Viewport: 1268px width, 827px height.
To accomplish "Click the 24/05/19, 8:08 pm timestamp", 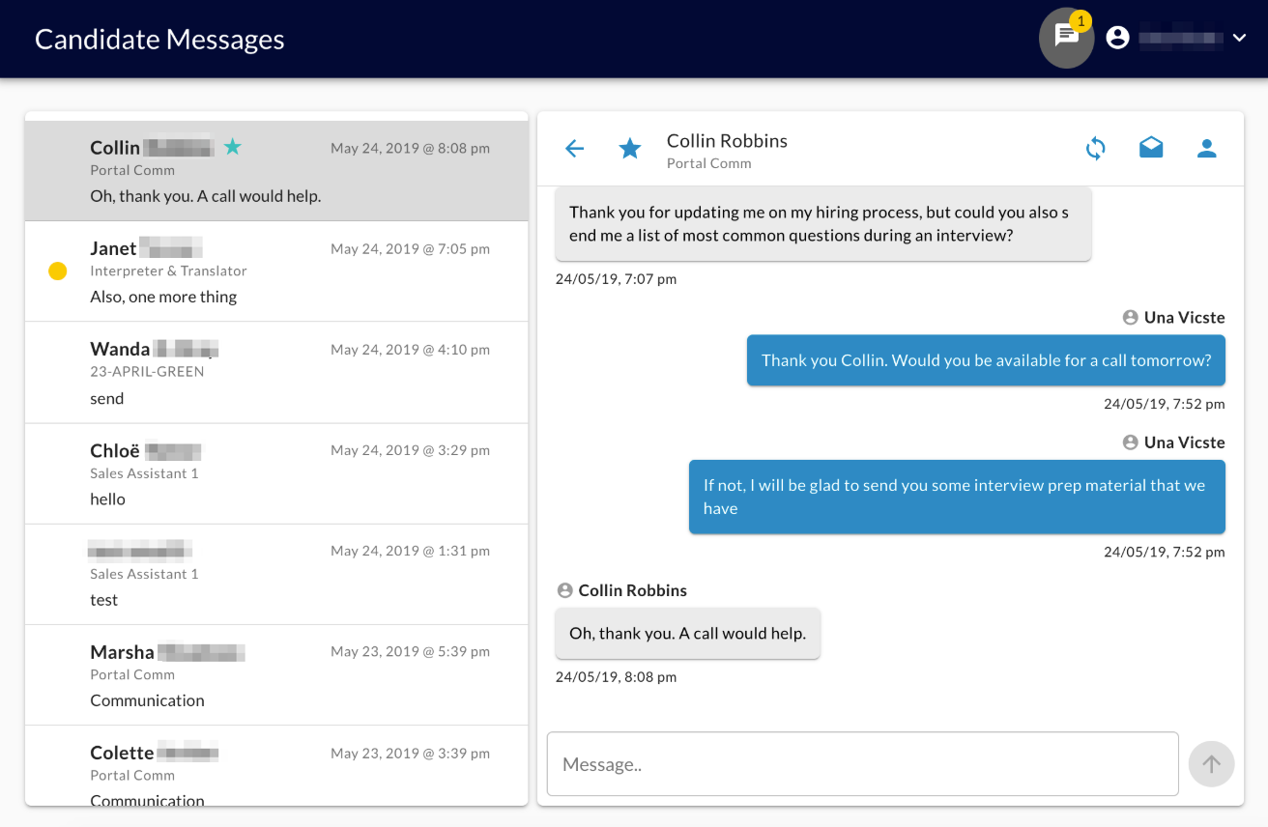I will (616, 677).
